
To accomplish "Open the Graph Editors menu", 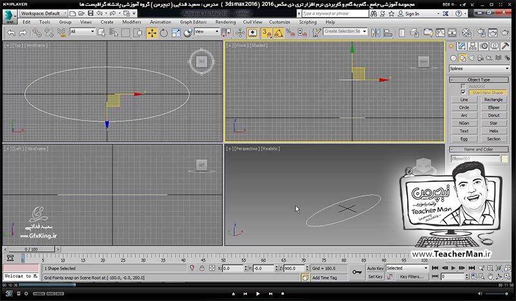I will point(193,22).
